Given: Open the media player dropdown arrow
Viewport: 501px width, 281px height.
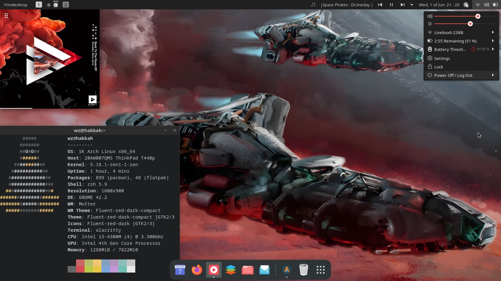Looking at the screenshot, I should [x=412, y=5].
